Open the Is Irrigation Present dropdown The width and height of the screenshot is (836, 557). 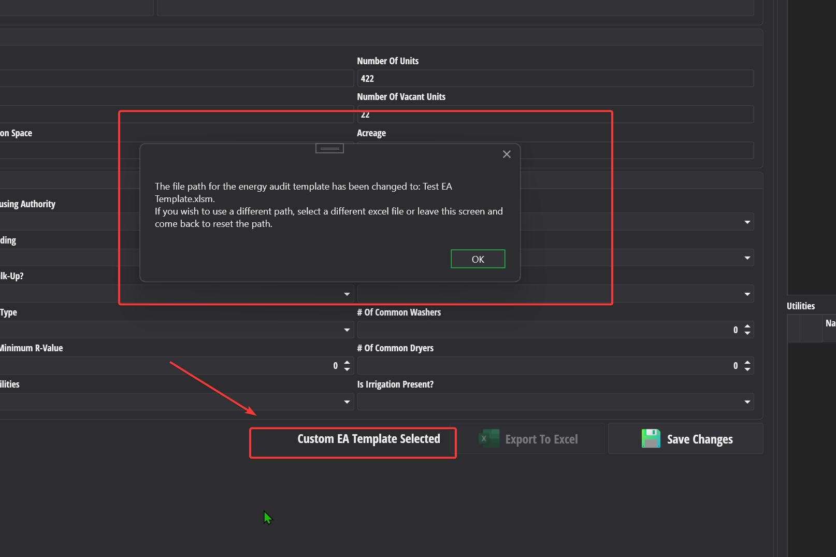point(746,402)
